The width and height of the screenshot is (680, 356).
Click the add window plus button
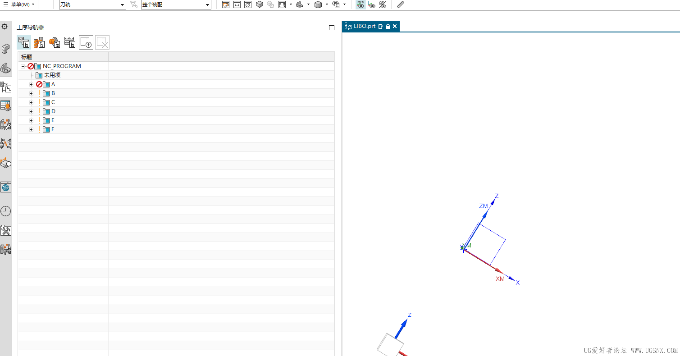[x=86, y=42]
